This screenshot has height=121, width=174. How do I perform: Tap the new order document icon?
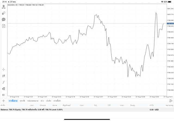(4, 26)
